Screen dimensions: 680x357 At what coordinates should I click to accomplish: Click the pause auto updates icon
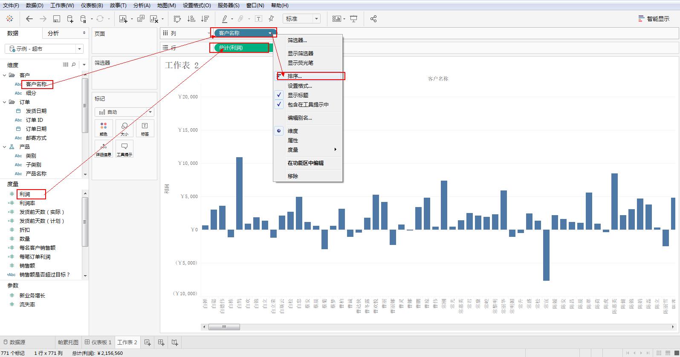[83, 19]
